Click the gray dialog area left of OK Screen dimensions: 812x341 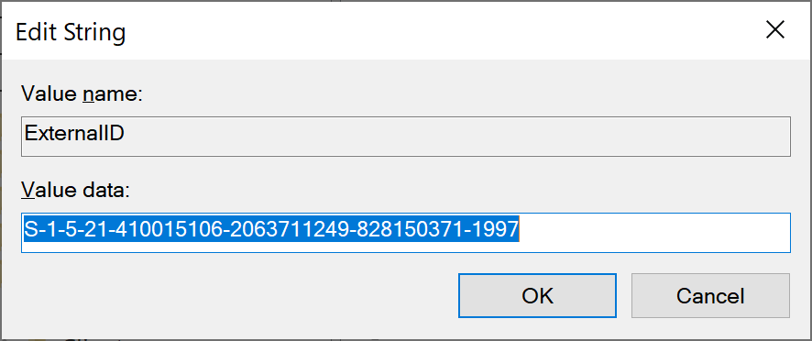pyautogui.click(x=238, y=296)
